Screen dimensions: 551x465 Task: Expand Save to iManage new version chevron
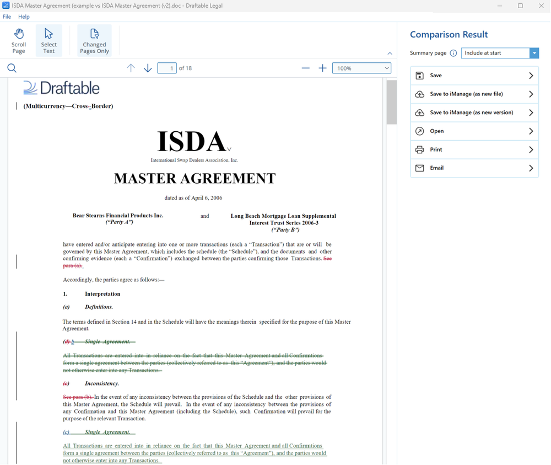click(x=531, y=113)
